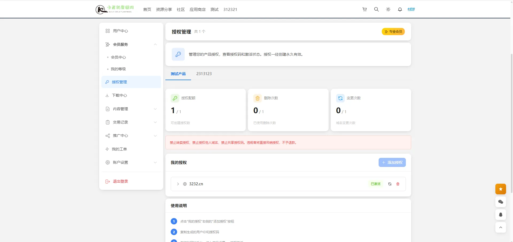
Task: Open the shopping cart icon
Action: 364,9
